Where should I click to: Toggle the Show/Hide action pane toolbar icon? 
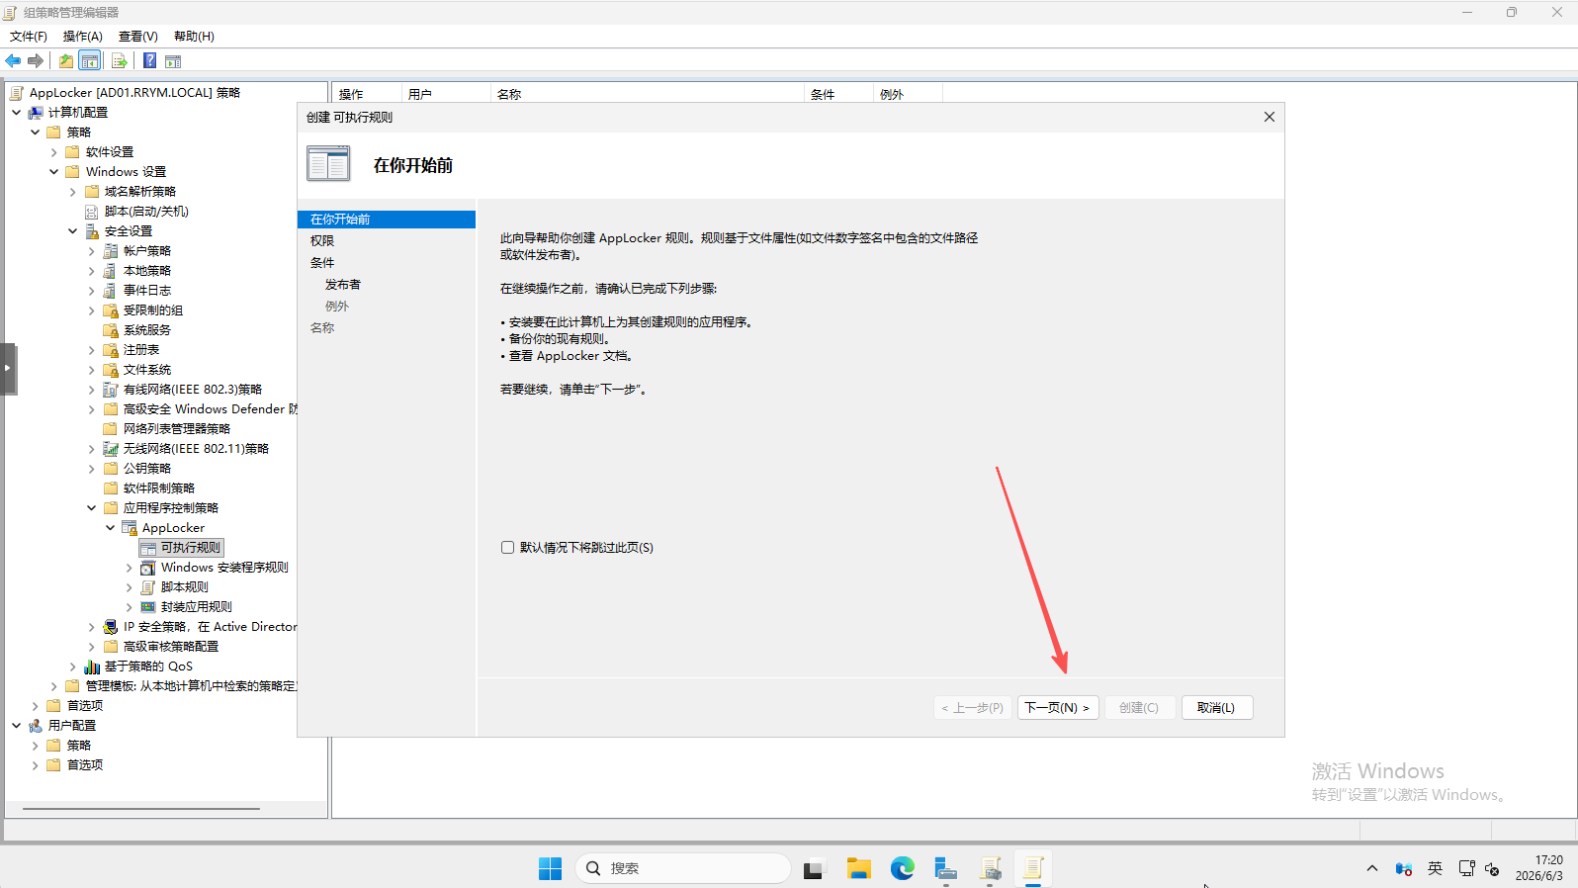tap(173, 61)
